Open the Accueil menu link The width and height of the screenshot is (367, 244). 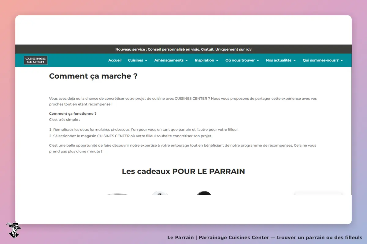point(115,60)
